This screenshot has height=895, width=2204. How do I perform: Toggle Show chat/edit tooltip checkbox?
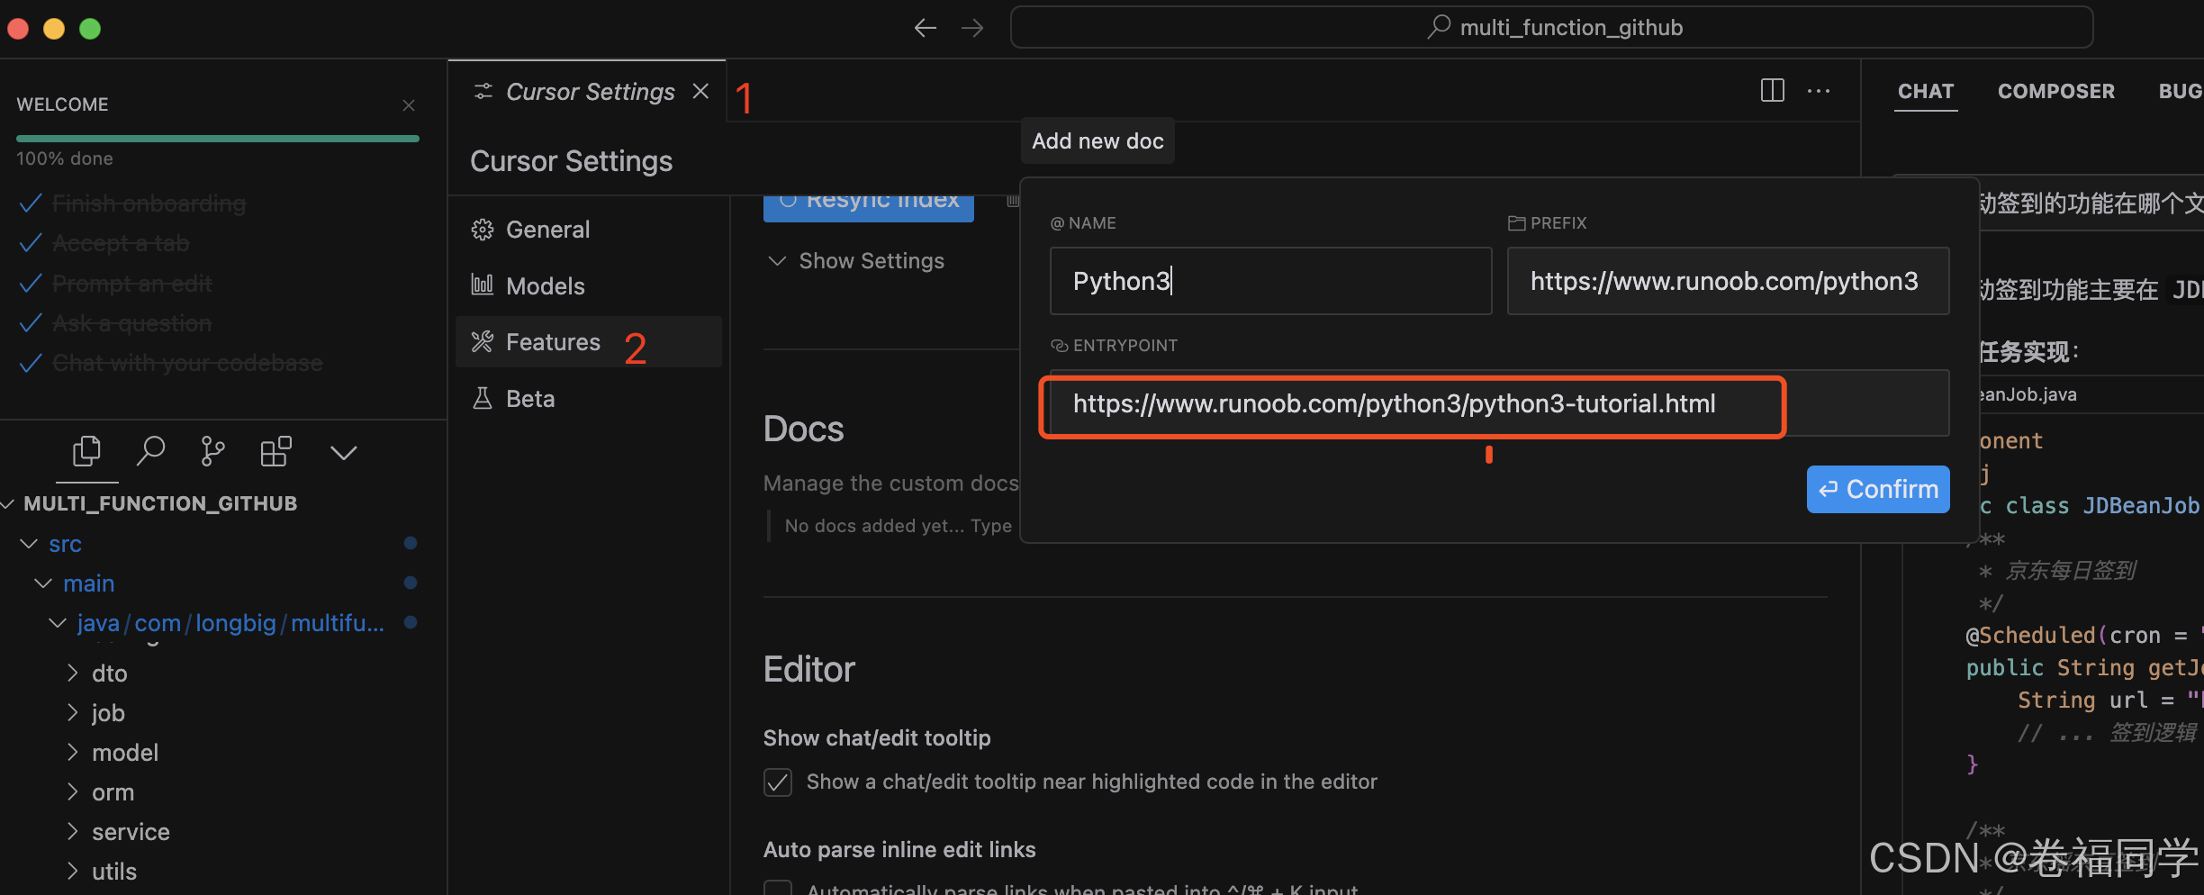778,782
